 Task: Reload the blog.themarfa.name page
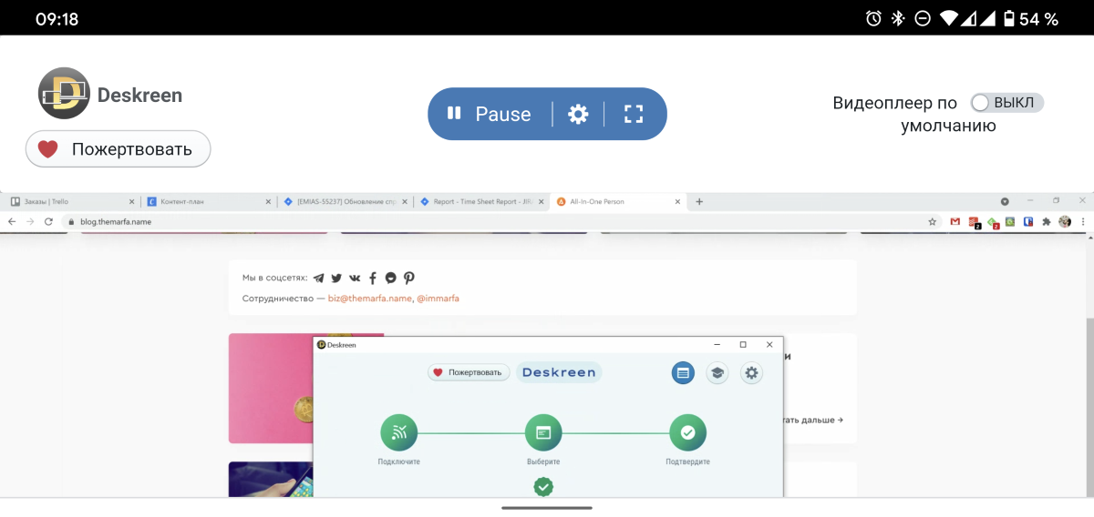point(48,221)
